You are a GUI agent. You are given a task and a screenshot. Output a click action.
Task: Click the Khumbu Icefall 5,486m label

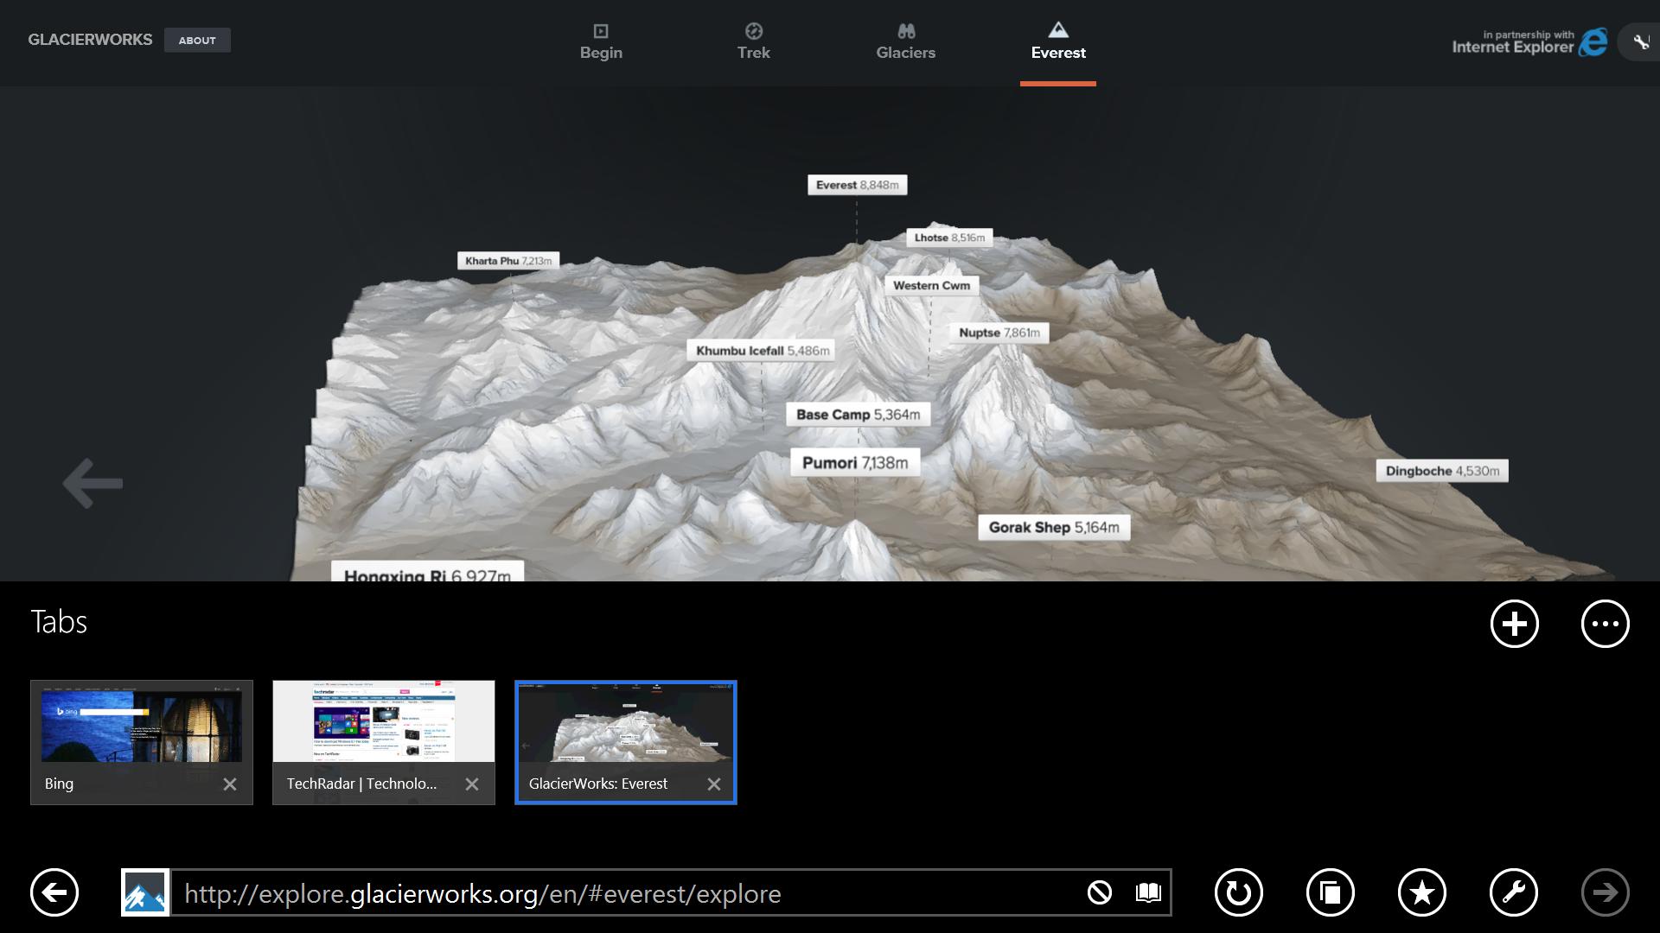[x=762, y=351]
